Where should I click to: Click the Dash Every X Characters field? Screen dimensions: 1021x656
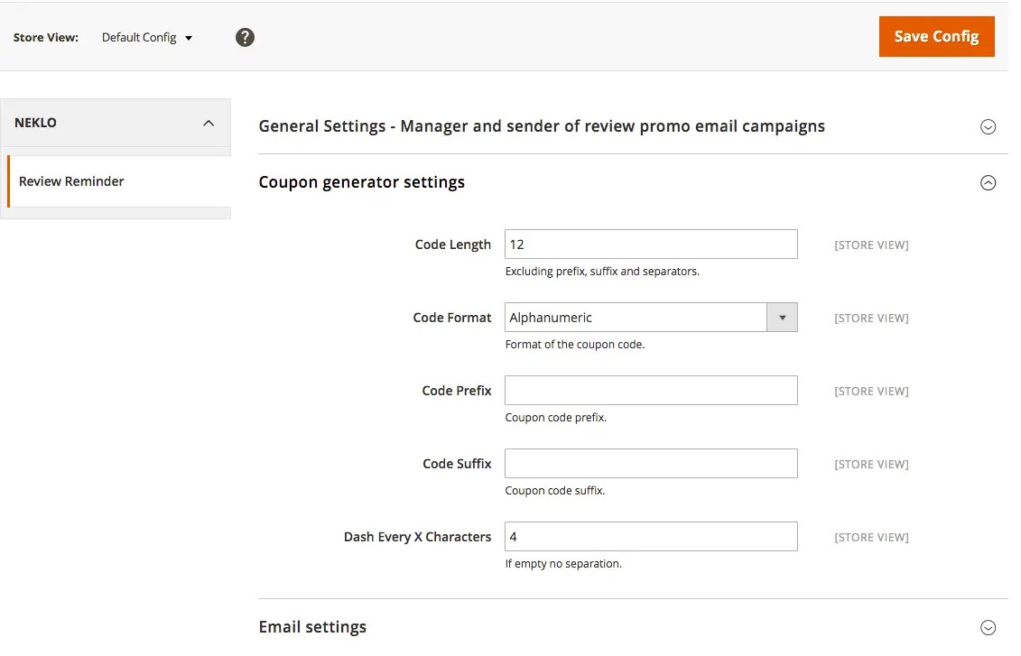click(x=651, y=536)
